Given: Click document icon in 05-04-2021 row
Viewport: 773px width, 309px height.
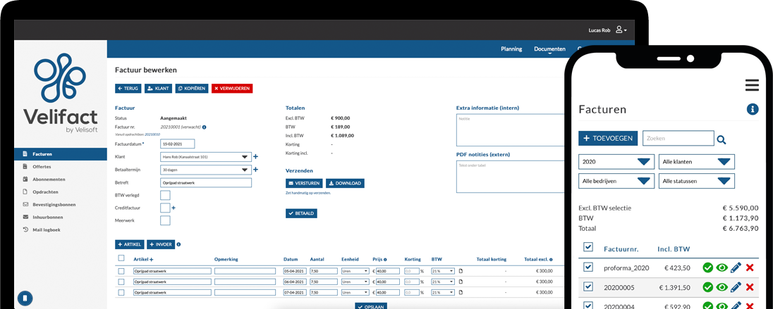Looking at the screenshot, I should point(461,271).
